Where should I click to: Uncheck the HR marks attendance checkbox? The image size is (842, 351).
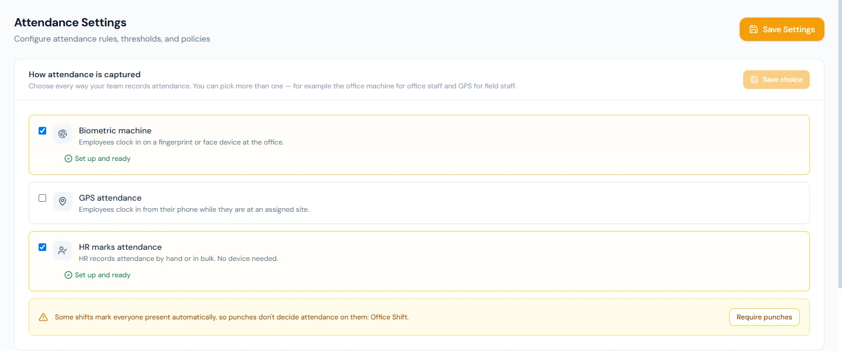coord(42,247)
